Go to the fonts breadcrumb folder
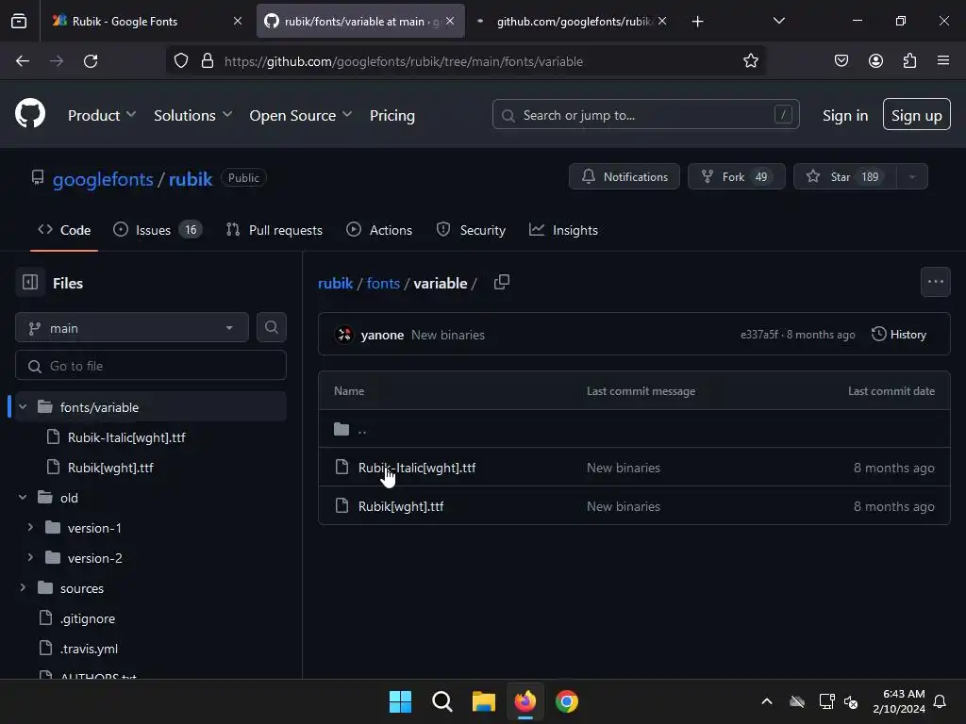The height and width of the screenshot is (724, 966). (383, 283)
